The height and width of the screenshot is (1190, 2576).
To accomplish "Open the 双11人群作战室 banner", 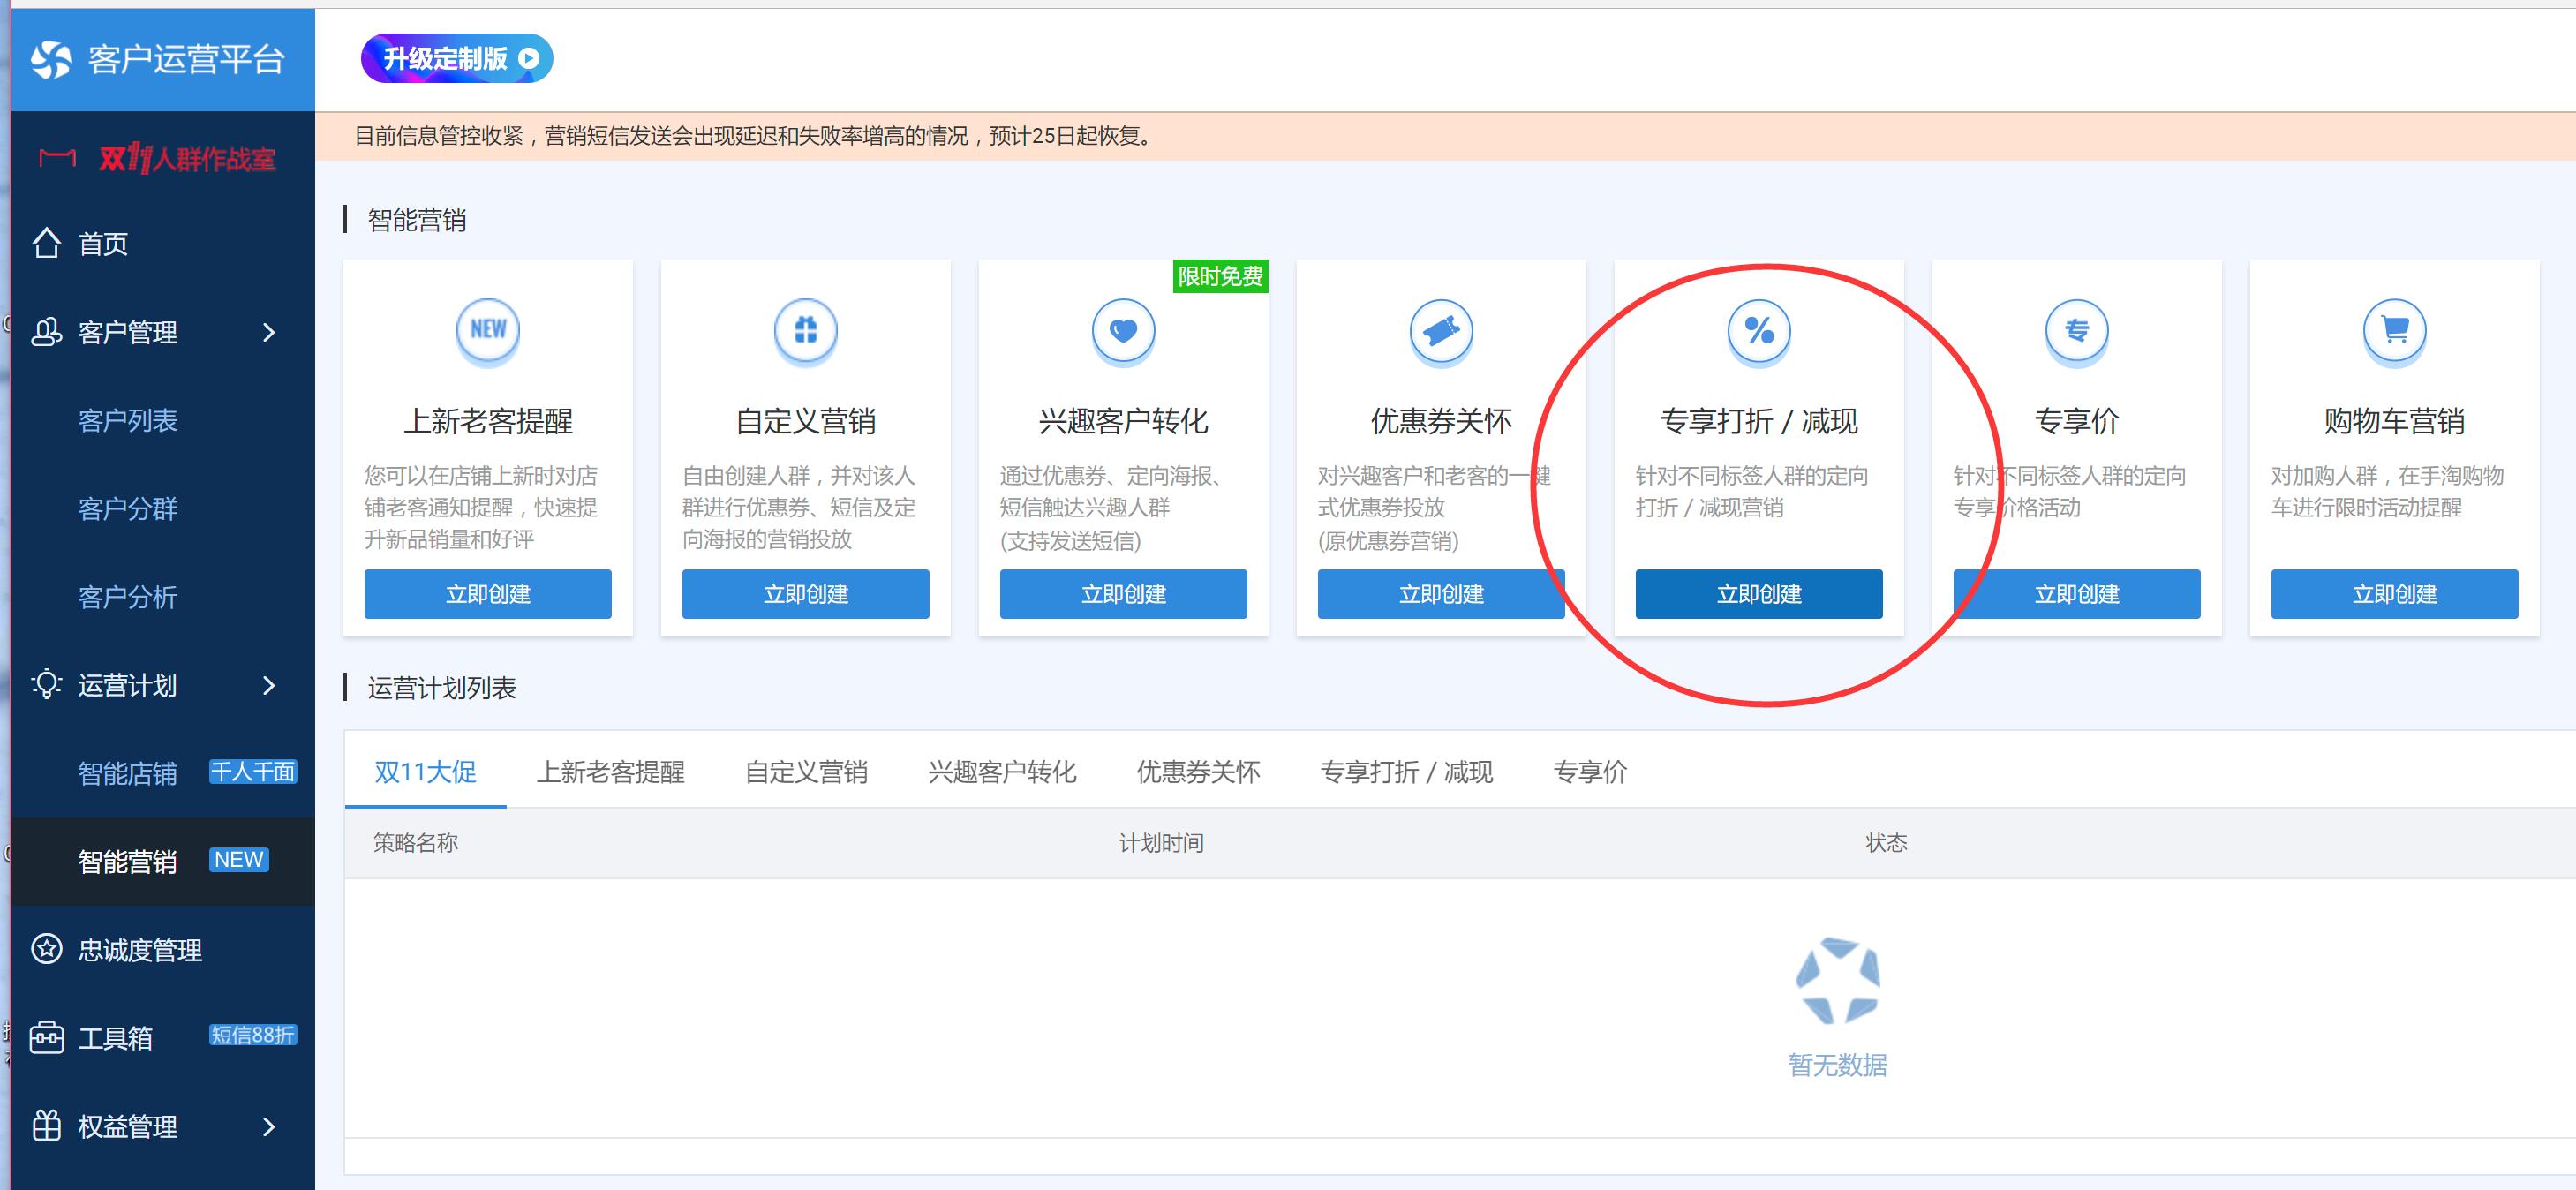I will [160, 158].
